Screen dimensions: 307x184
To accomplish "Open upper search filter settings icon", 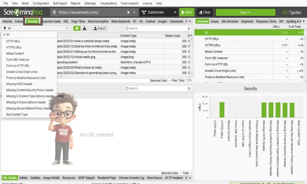I will [189, 28].
